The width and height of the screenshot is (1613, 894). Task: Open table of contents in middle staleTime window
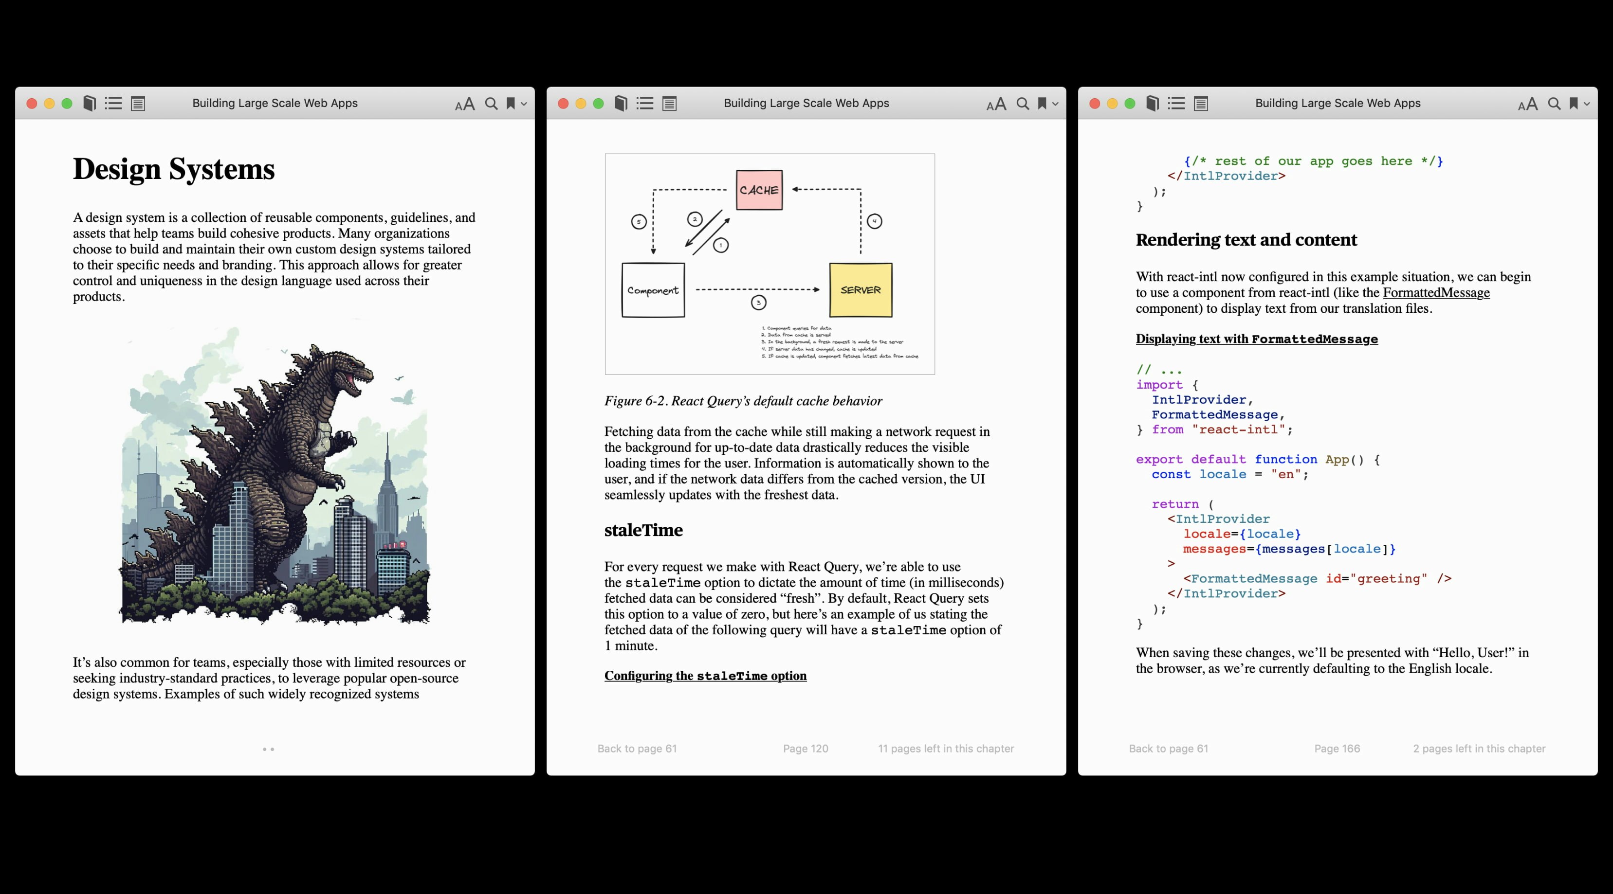(x=645, y=103)
